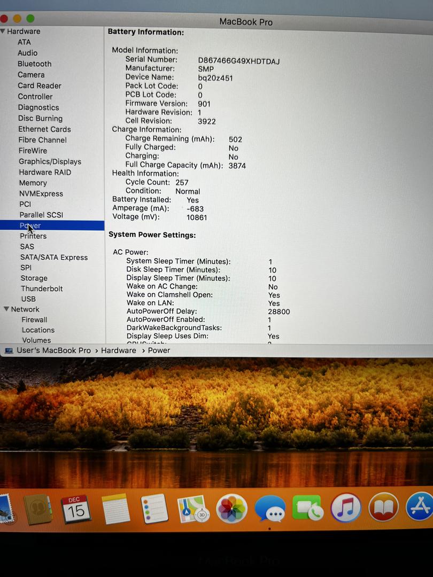The image size is (433, 577).
Task: Open the Reminders app in the Dock
Action: [154, 509]
